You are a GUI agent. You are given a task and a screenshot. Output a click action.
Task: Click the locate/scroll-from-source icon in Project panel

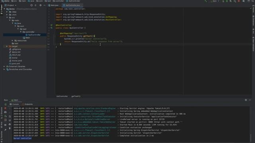click(x=31, y=5)
